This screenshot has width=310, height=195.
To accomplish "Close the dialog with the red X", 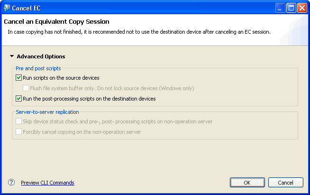I will (x=302, y=8).
